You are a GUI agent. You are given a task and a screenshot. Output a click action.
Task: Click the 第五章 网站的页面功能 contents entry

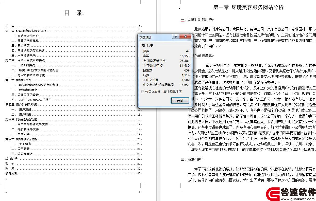tap(73, 119)
